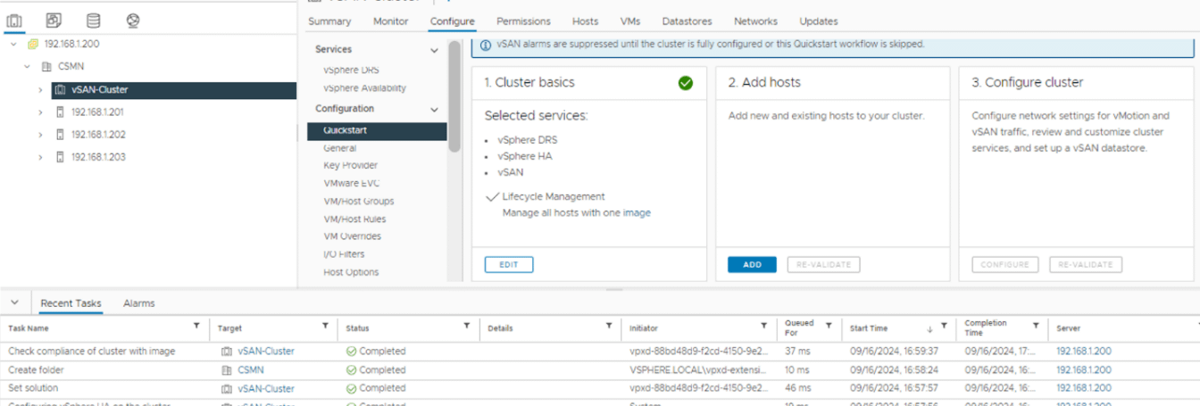Open the Networking inventory icon

pyautogui.click(x=132, y=20)
